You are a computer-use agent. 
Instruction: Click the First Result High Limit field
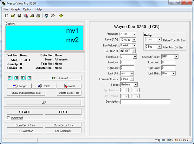point(127,68)
